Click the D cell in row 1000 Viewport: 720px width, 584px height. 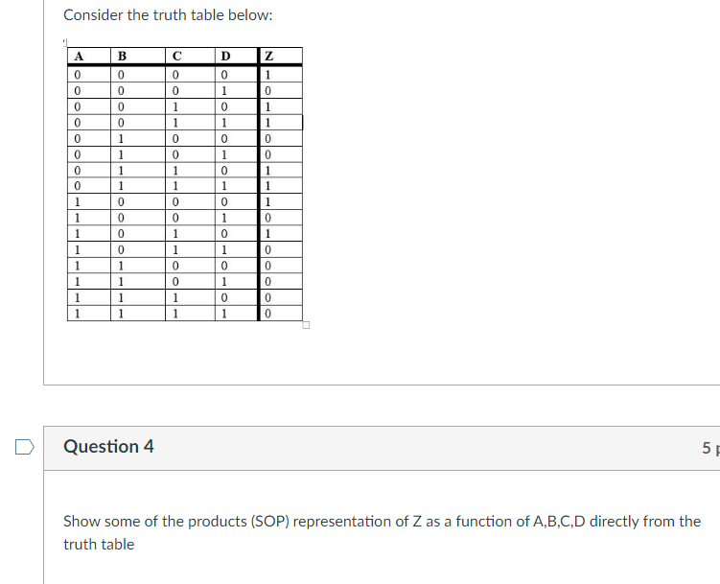pos(237,202)
